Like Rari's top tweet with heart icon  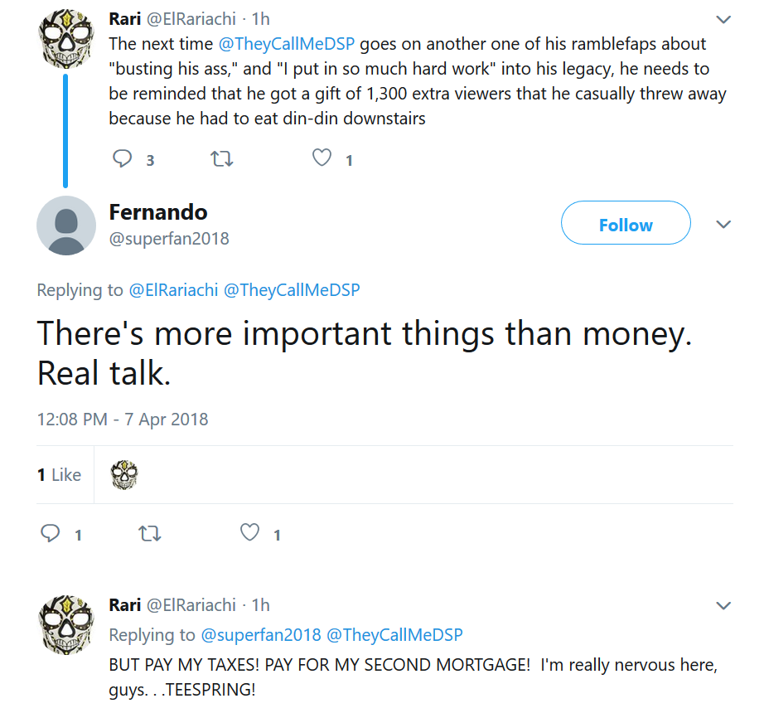(322, 158)
